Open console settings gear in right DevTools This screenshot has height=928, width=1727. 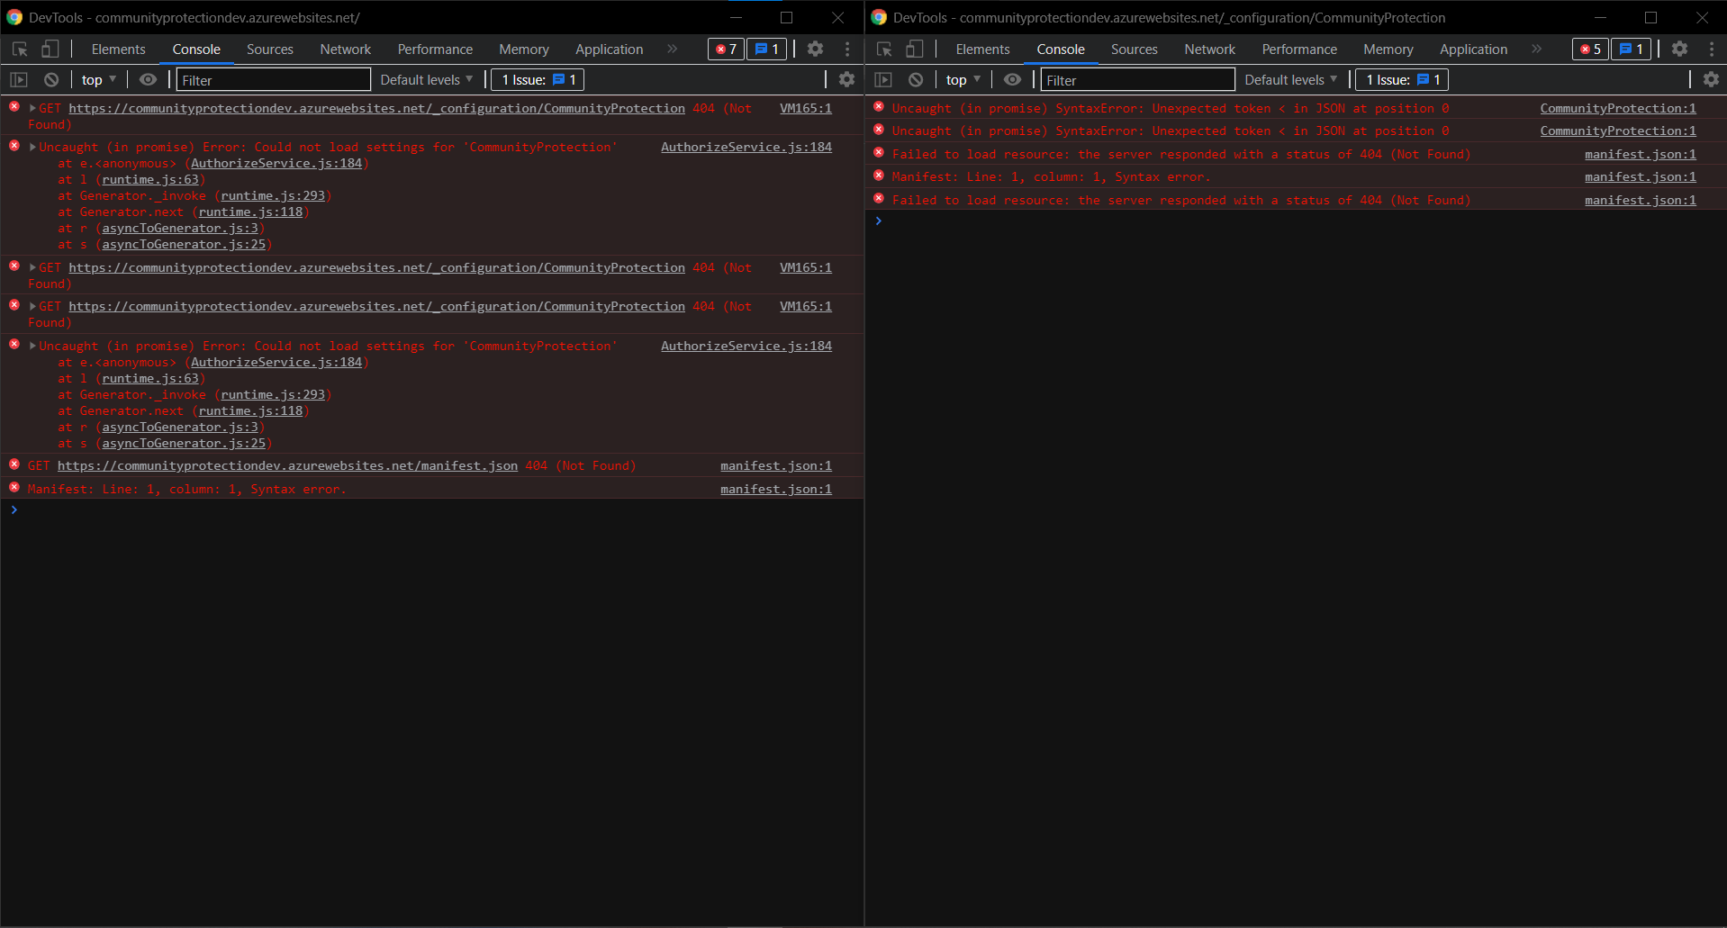pyautogui.click(x=1711, y=80)
